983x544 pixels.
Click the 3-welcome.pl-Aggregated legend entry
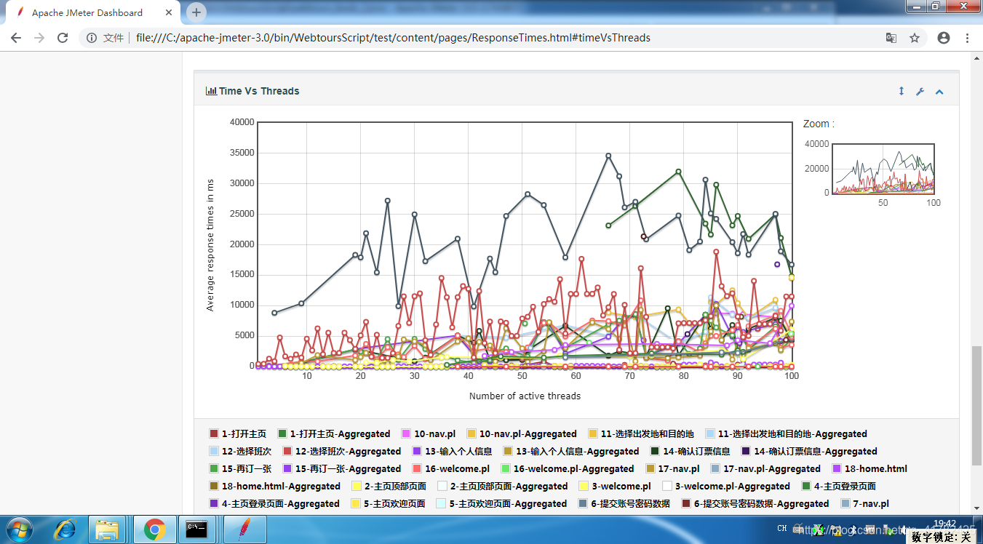pos(725,487)
